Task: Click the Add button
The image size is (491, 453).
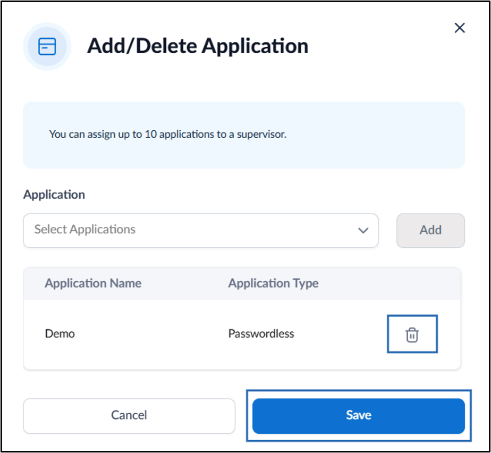Action: coord(430,231)
